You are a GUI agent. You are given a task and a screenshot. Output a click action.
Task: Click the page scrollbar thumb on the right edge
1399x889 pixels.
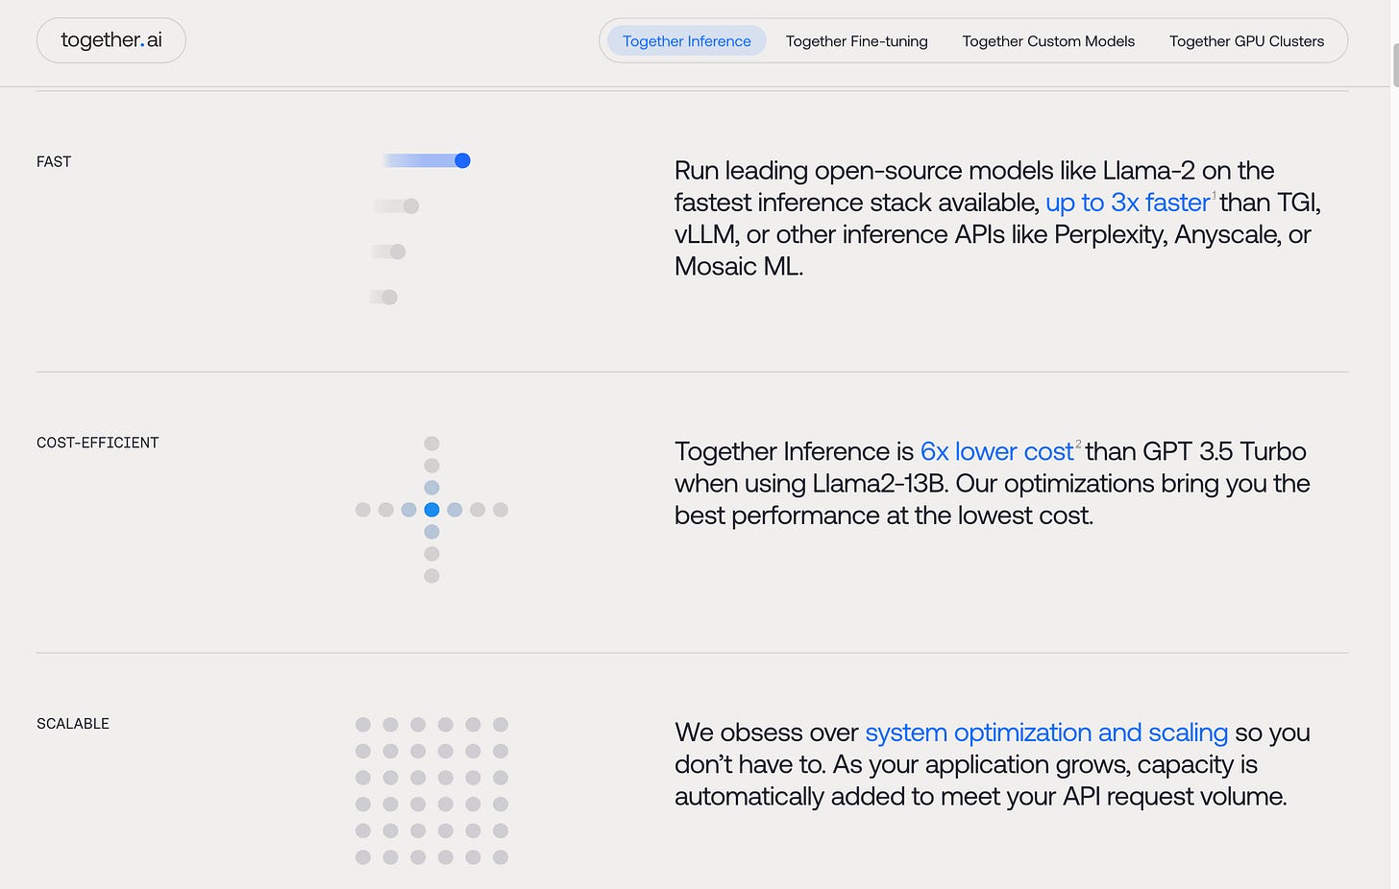click(x=1394, y=65)
